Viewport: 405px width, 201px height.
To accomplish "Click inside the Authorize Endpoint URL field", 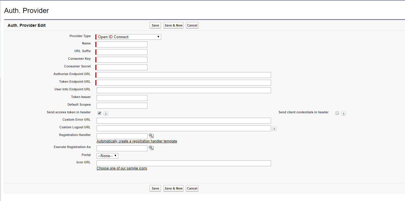I will coord(183,75).
